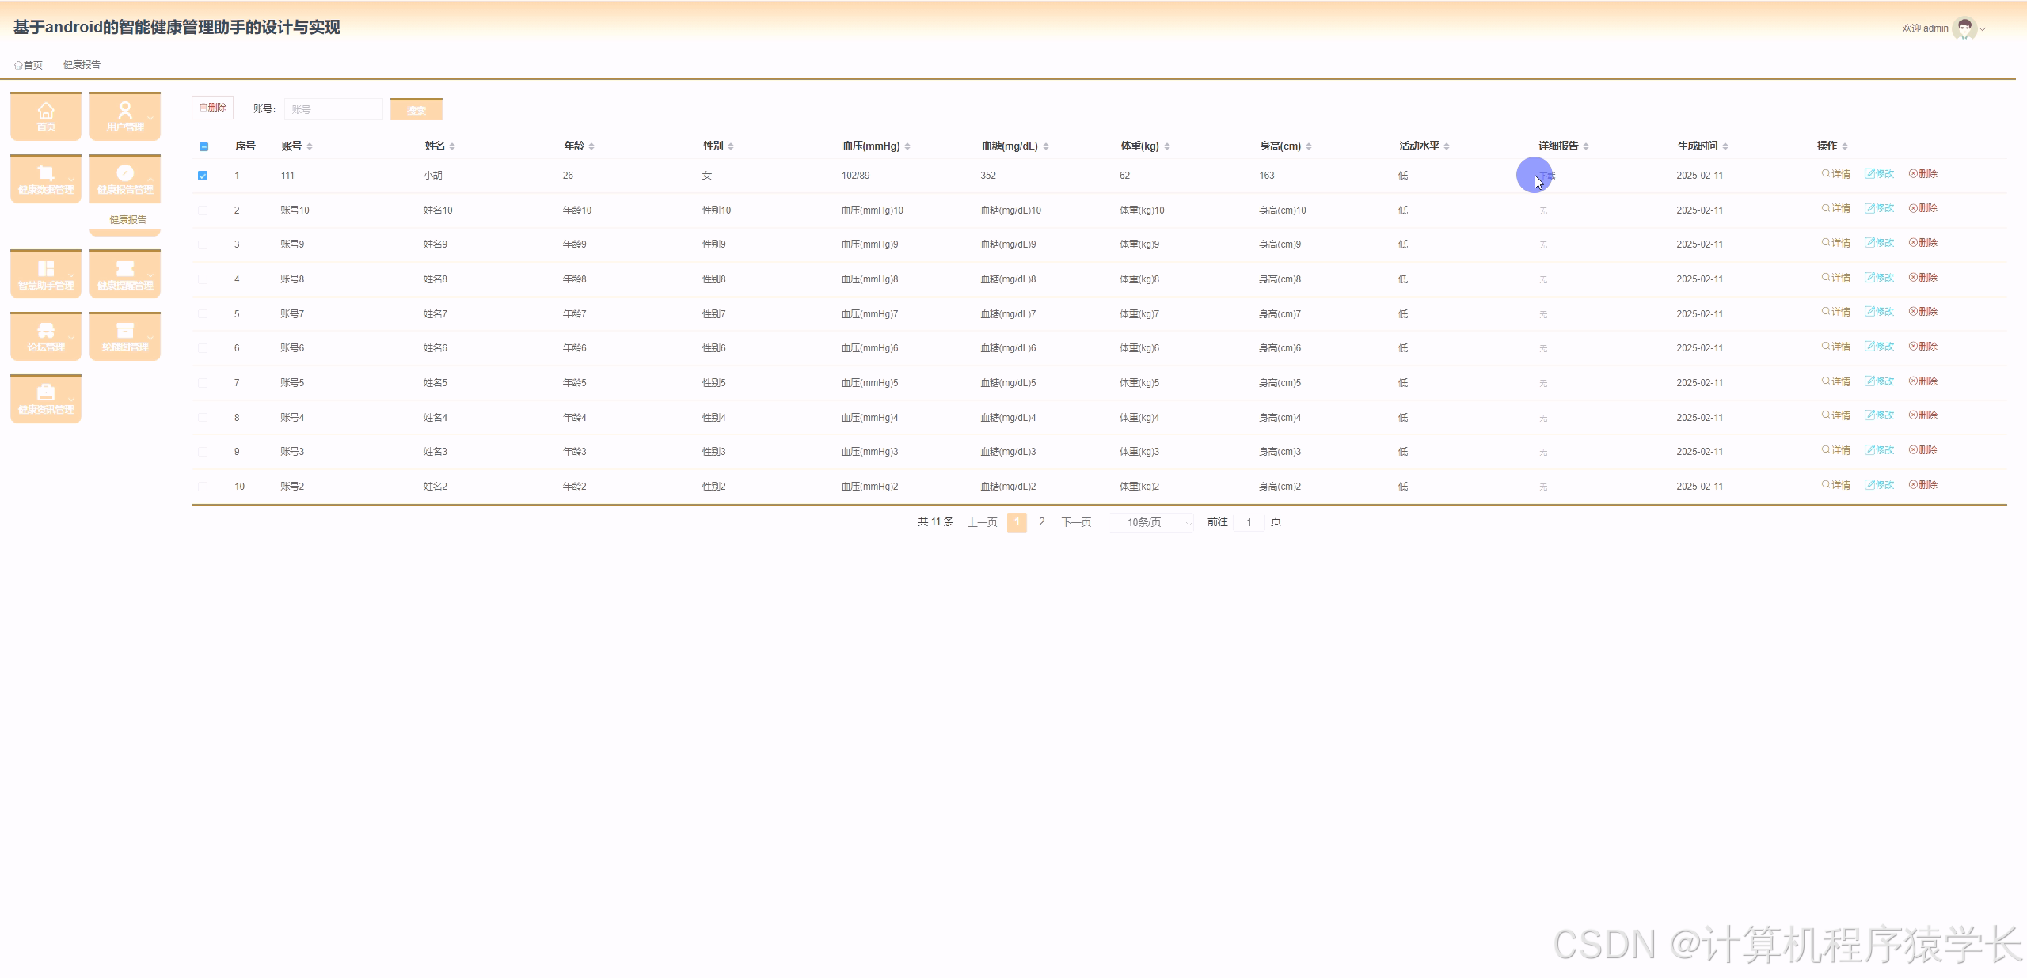
Task: Click the admin avatar picture
Action: click(1964, 28)
